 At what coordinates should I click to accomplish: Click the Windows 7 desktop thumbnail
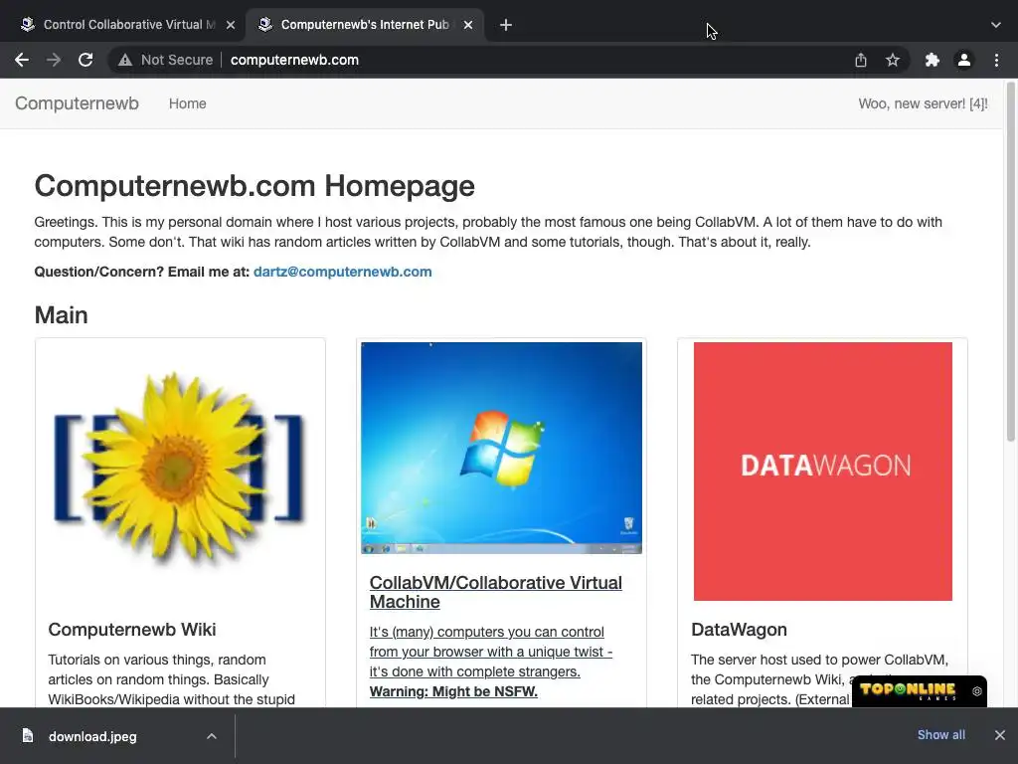tap(501, 448)
